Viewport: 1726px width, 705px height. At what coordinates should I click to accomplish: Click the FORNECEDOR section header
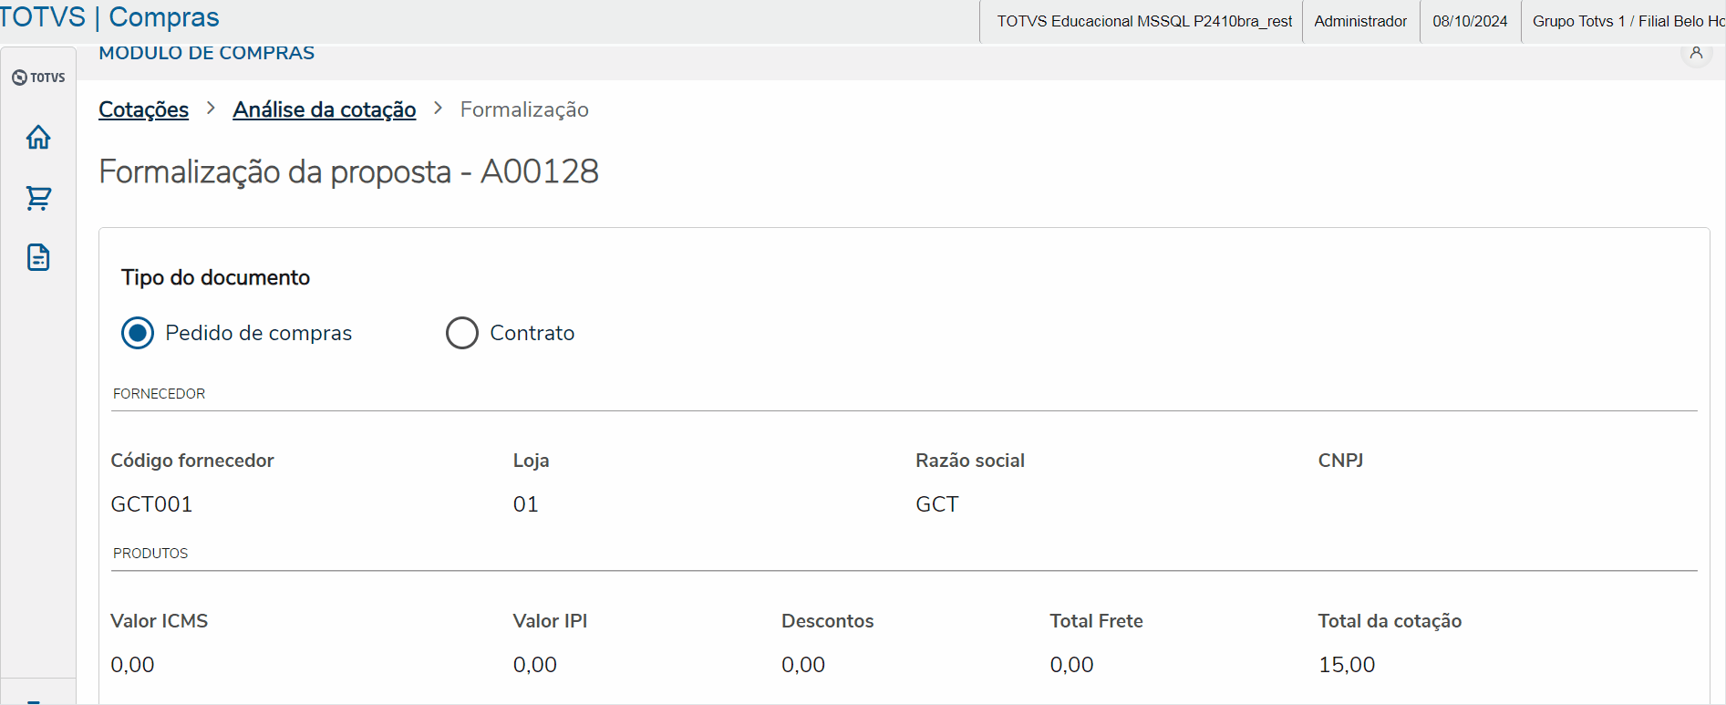[x=160, y=394]
